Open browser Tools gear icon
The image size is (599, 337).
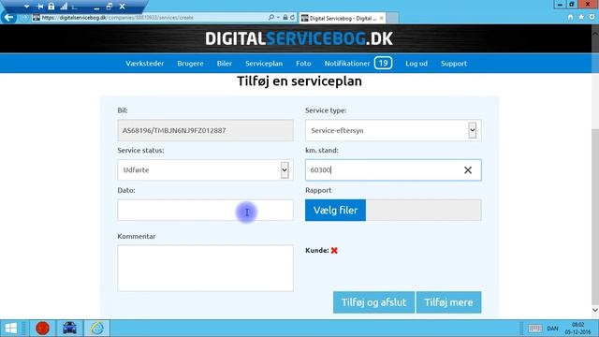click(592, 17)
